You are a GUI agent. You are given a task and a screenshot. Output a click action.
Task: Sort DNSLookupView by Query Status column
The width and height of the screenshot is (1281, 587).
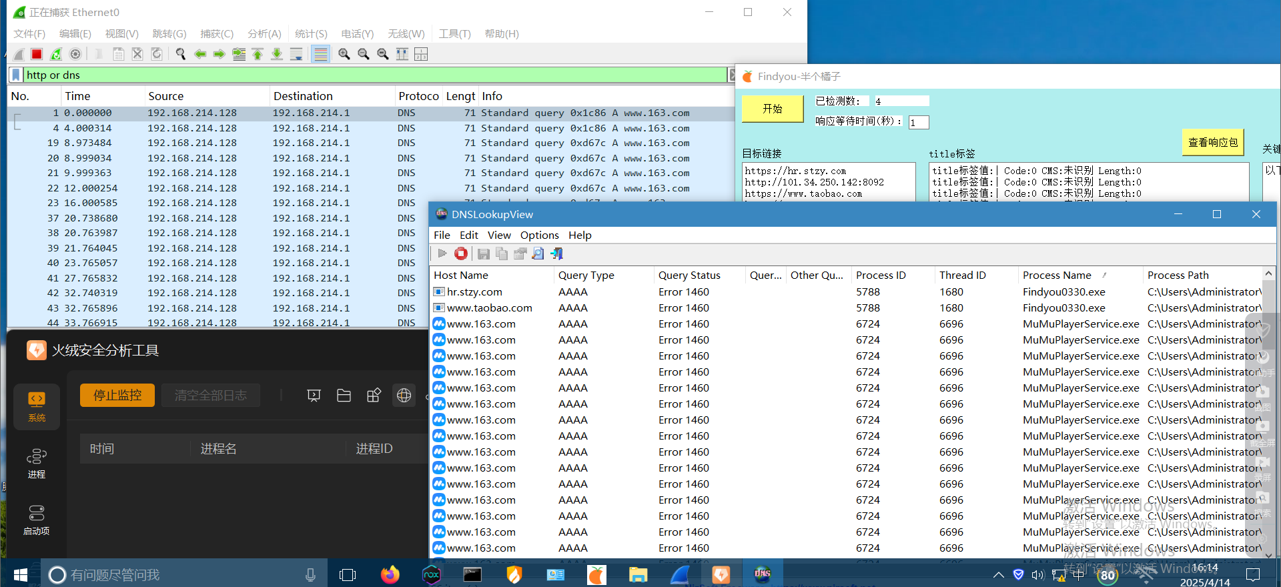click(x=699, y=275)
